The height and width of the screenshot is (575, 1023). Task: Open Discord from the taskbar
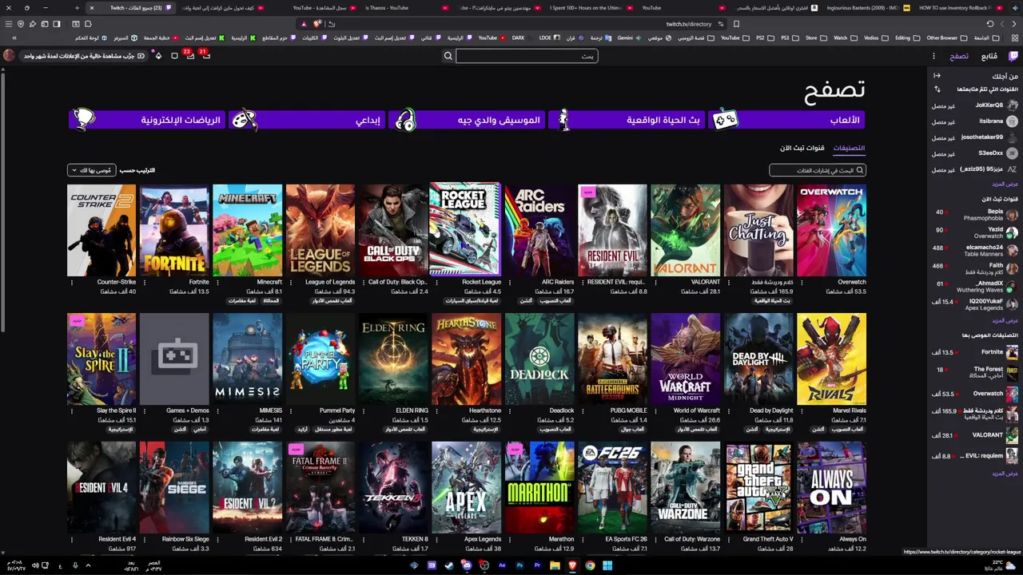(467, 565)
